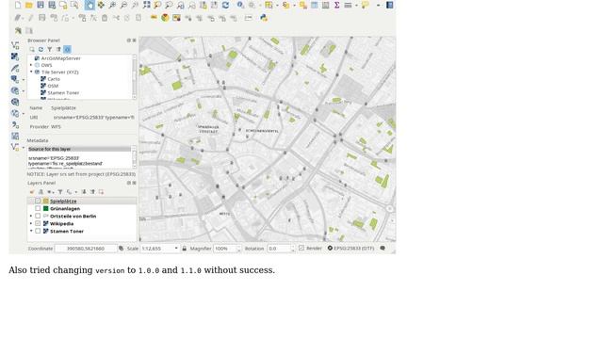
Task: Toggle visibility of Spielplätze layer
Action: [x=38, y=201]
